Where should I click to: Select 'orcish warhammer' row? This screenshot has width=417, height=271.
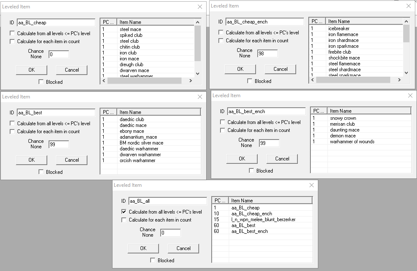click(x=151, y=160)
